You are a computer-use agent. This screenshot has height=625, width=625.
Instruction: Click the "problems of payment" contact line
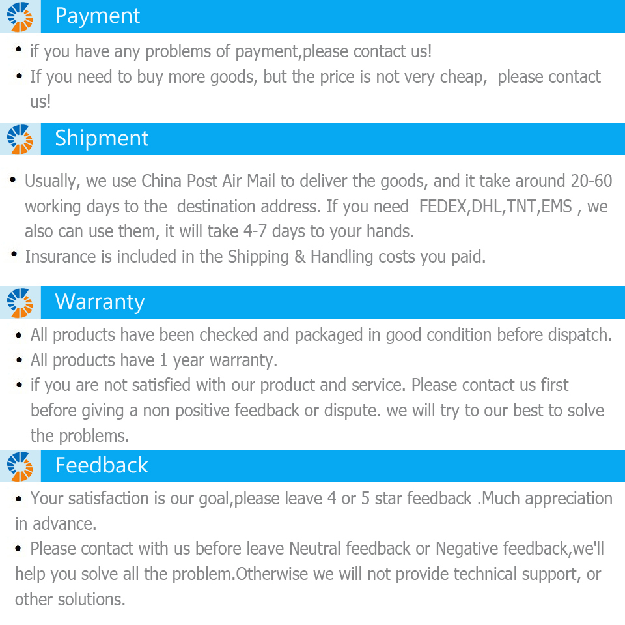pos(230,51)
